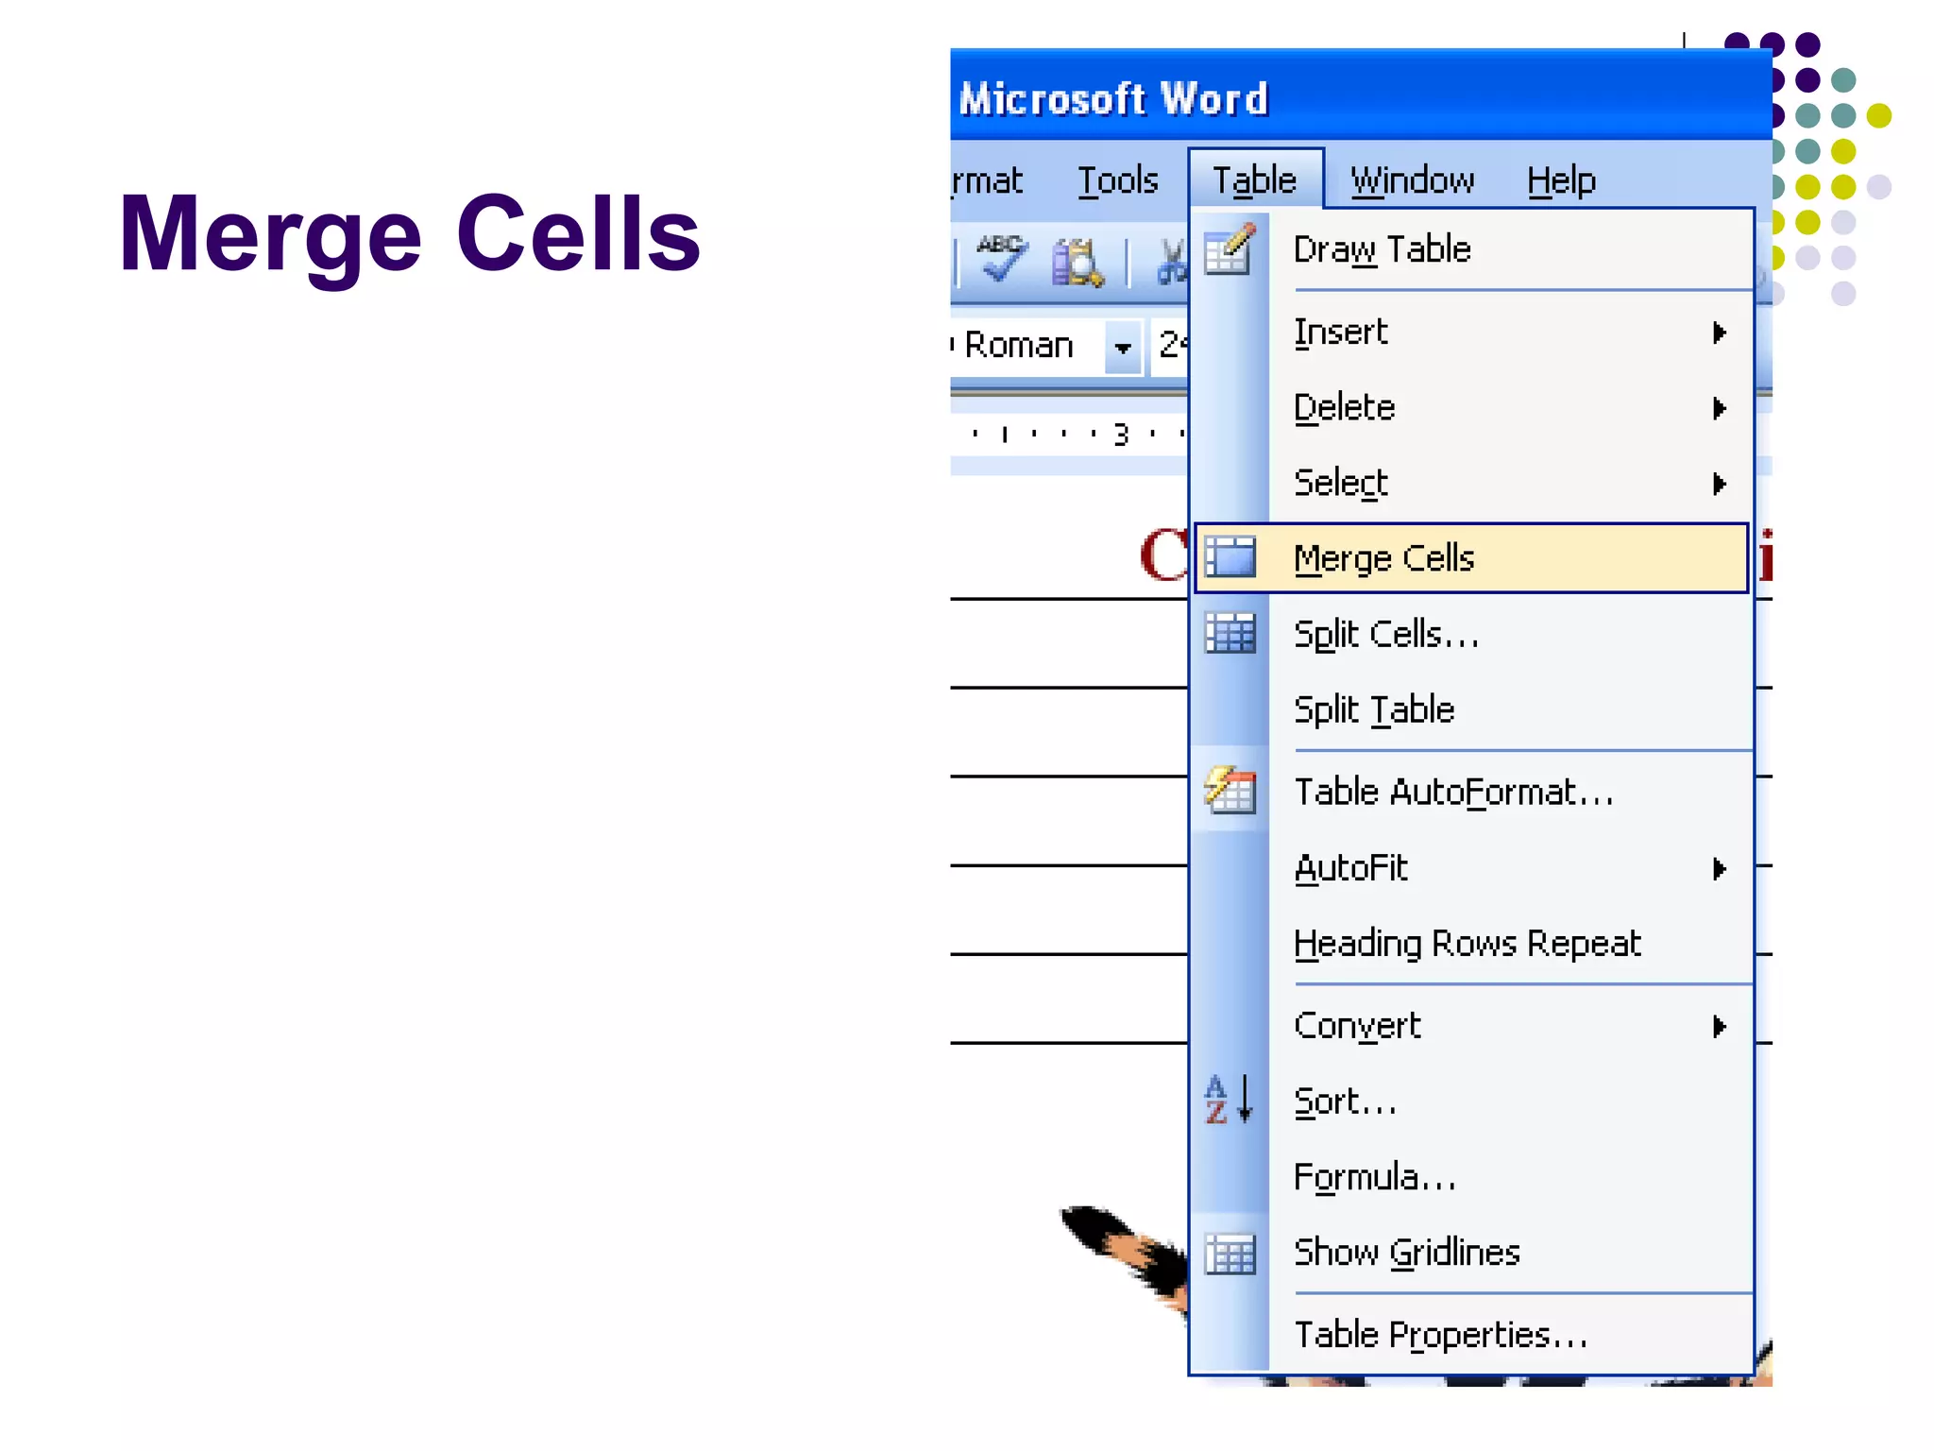1934x1451 pixels.
Task: Click the Merge Cells icon
Action: click(1230, 557)
